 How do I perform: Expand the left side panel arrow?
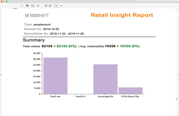tap(1, 75)
